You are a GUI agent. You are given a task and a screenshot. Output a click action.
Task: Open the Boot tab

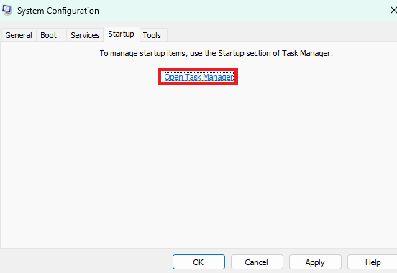tap(49, 35)
